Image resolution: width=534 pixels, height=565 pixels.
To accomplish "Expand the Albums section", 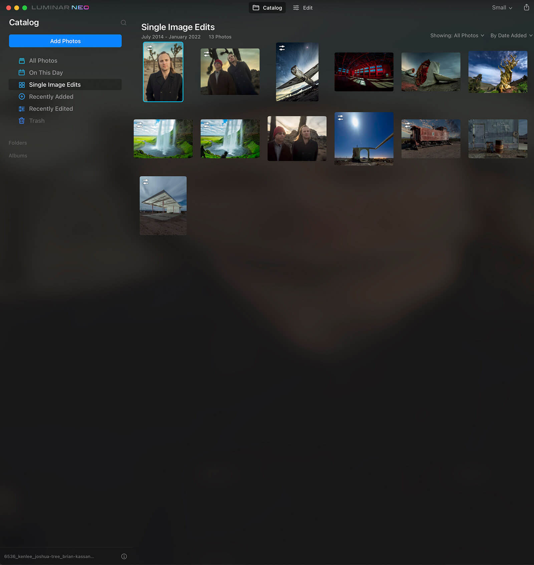I will (18, 156).
